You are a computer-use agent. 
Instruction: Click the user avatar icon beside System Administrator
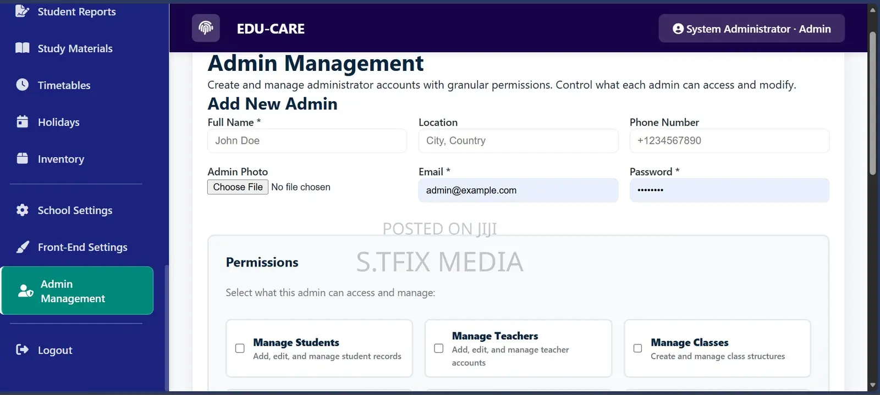coord(678,29)
